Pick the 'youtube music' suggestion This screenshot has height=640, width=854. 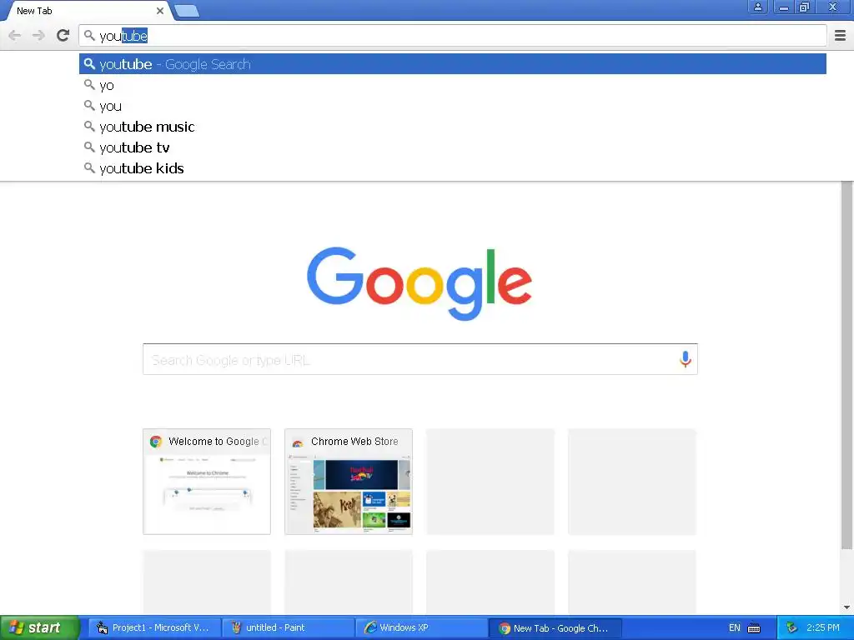(x=453, y=127)
